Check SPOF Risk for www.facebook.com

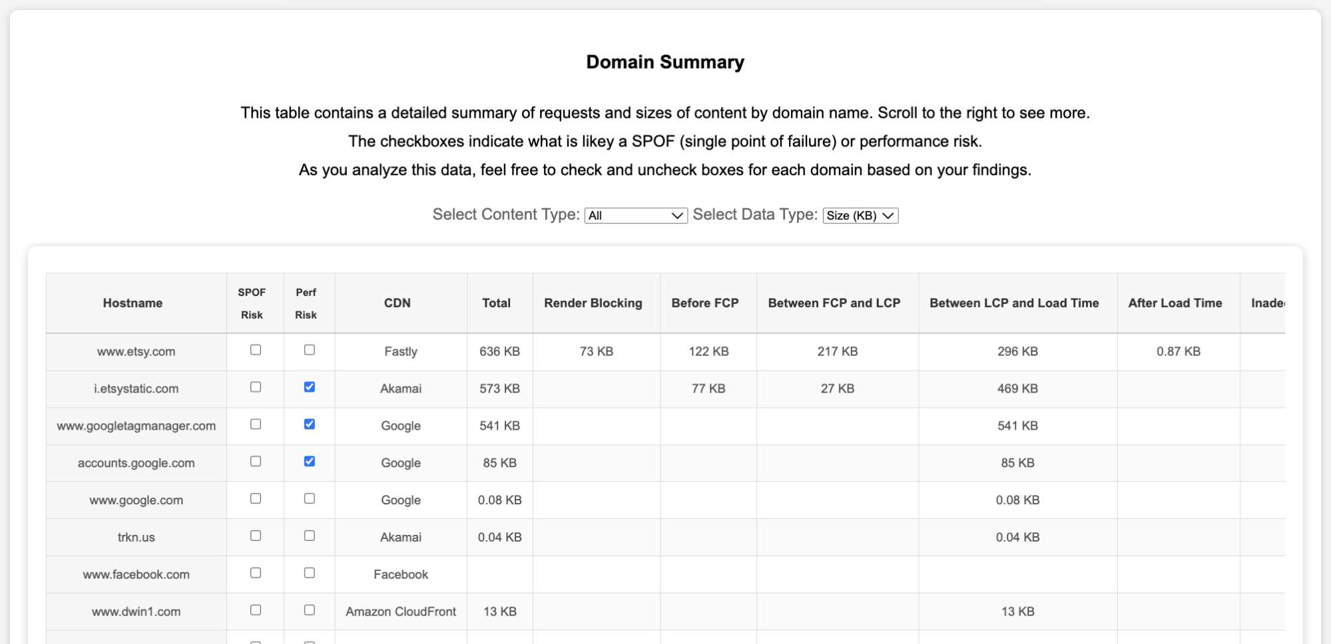[255, 573]
